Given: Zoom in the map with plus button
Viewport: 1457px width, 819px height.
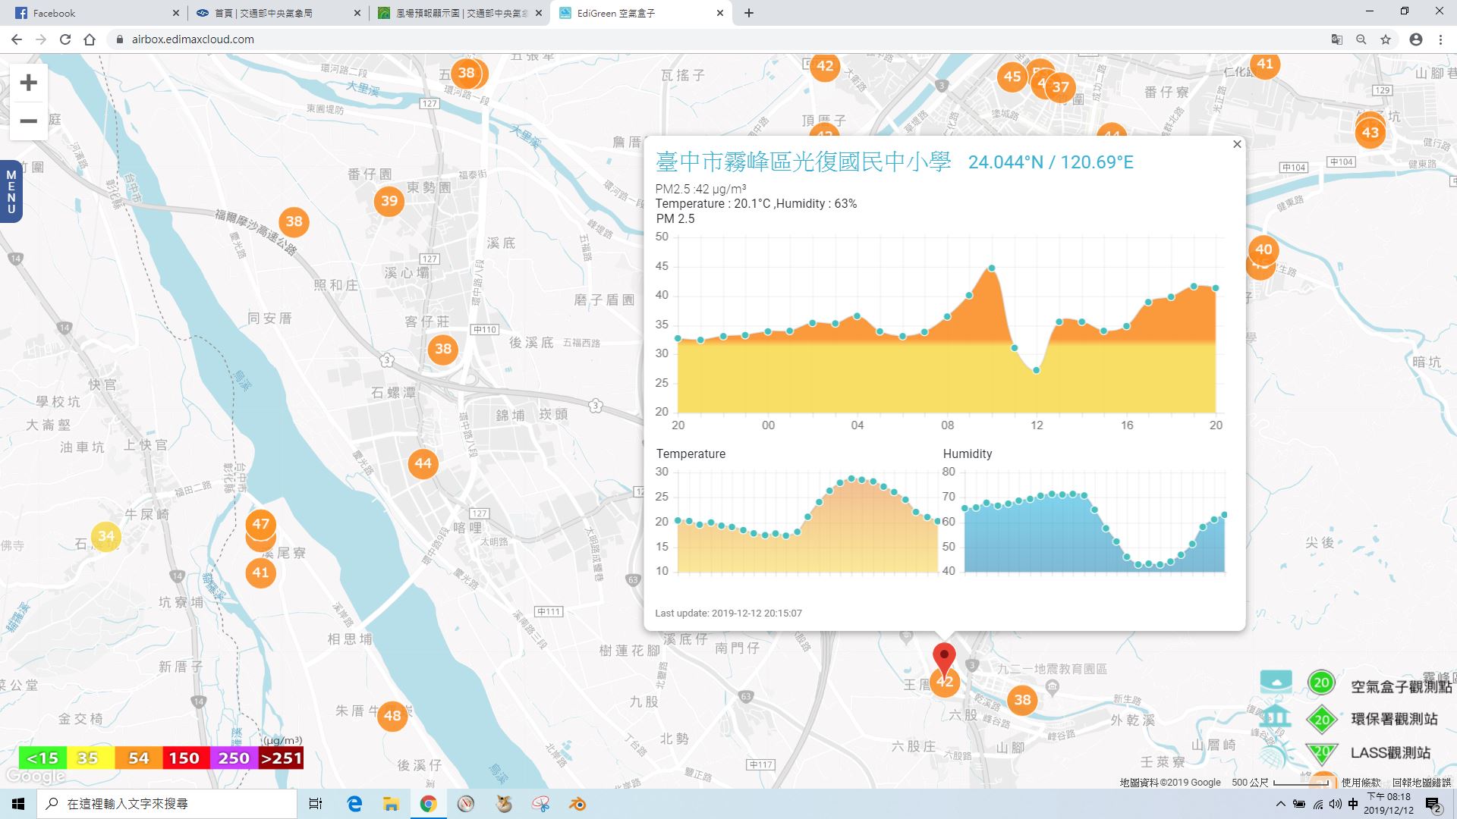Looking at the screenshot, I should tap(28, 83).
